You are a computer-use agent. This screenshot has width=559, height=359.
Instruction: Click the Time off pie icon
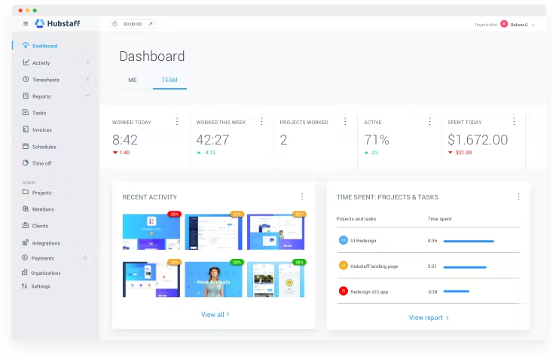tap(26, 163)
